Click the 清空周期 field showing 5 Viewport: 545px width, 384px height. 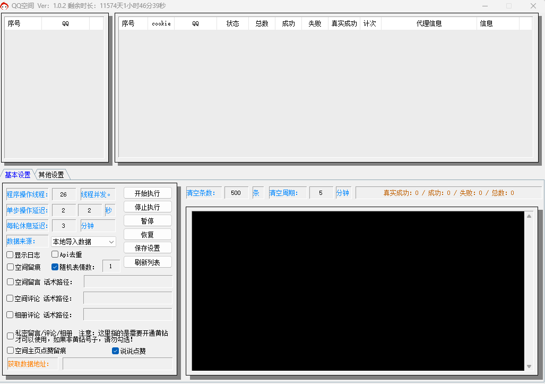[321, 193]
